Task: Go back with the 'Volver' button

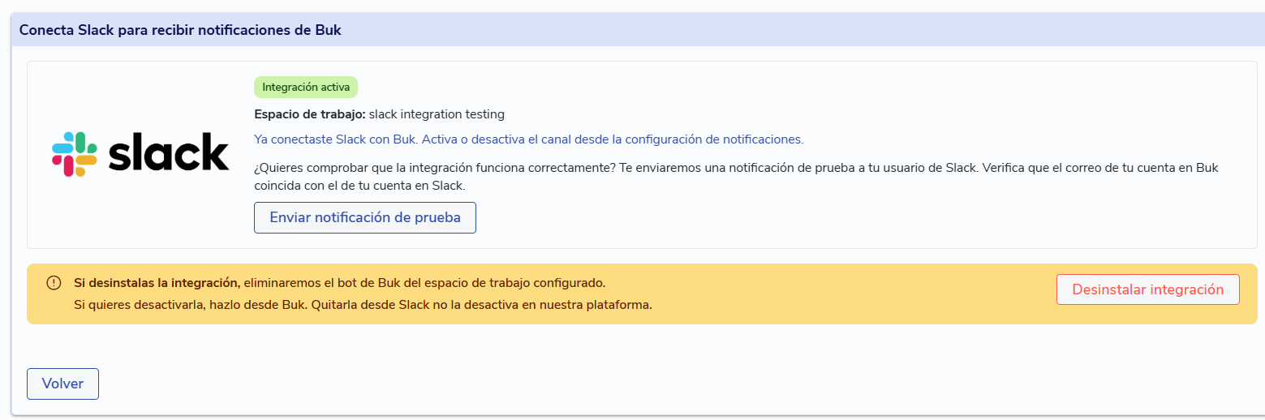Action: tap(62, 384)
